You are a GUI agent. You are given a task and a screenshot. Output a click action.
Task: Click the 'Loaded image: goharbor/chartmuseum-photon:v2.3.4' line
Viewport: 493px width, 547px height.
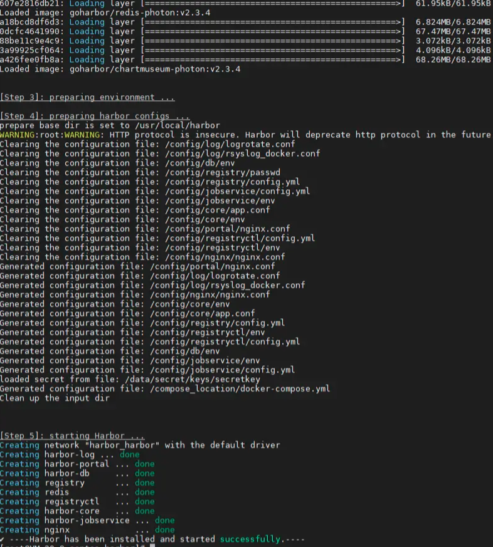[x=120, y=69]
